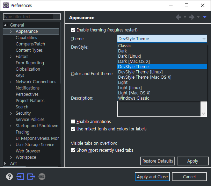The image size is (211, 186).
Task: Toggle Show most recently used tabs
Action: [x=73, y=150]
